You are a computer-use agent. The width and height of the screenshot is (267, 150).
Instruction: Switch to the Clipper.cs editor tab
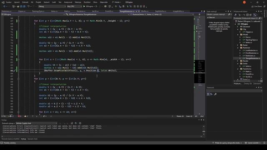[x=22, y=11]
